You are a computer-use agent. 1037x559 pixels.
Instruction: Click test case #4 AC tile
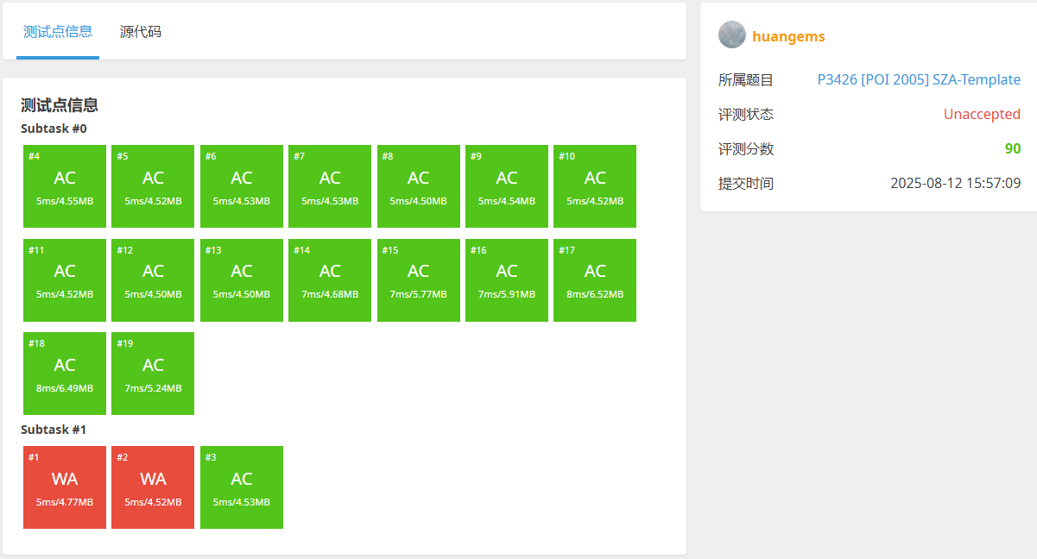pos(65,185)
